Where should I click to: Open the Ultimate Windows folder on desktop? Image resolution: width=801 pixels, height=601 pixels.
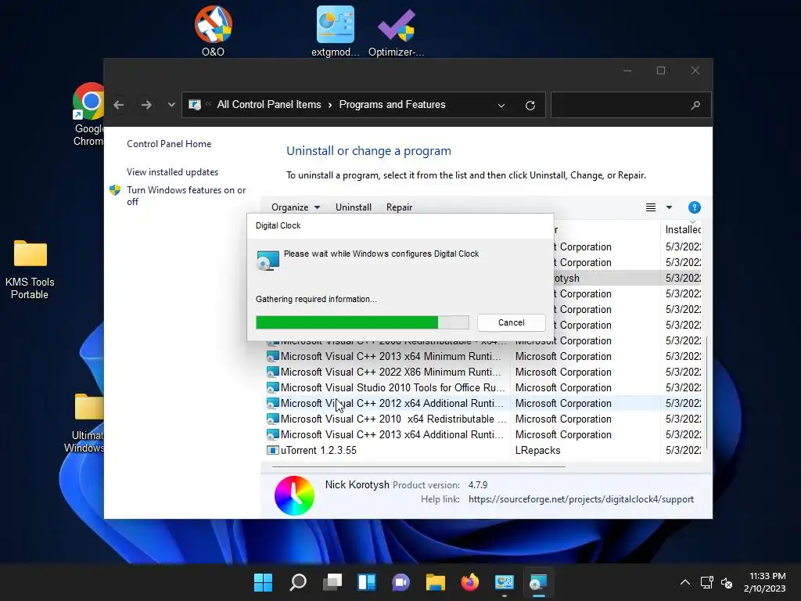86,423
